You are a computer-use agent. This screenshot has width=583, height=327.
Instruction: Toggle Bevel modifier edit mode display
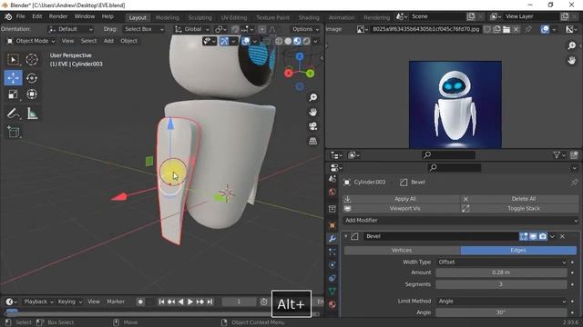(524, 236)
